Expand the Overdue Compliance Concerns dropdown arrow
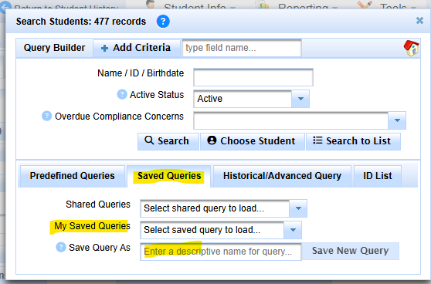 click(x=397, y=120)
